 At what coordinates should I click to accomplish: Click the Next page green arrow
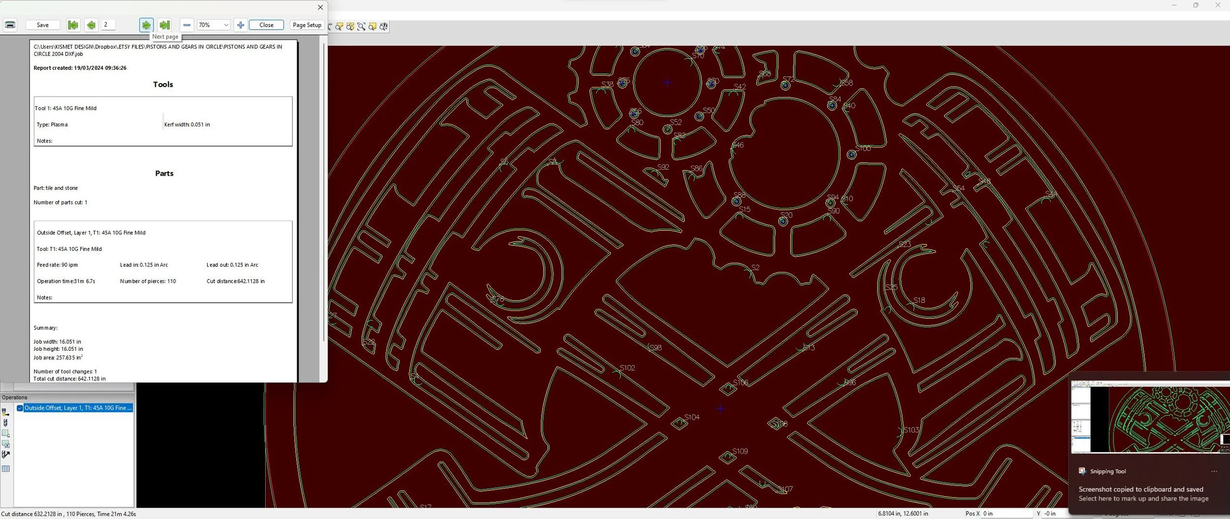(x=146, y=25)
